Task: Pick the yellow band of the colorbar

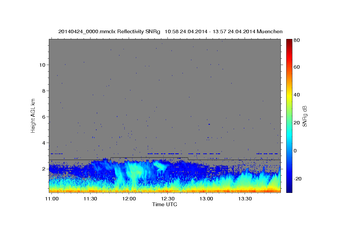Action: tap(289, 95)
